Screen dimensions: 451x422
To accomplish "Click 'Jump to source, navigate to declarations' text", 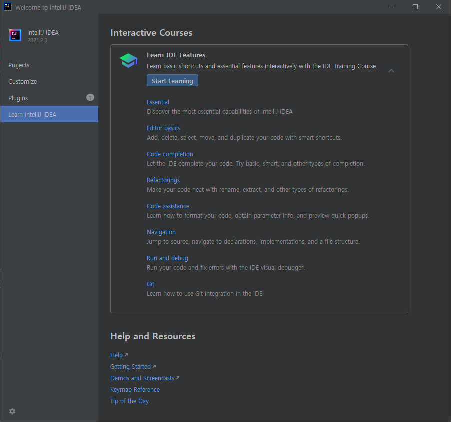I will click(x=253, y=242).
